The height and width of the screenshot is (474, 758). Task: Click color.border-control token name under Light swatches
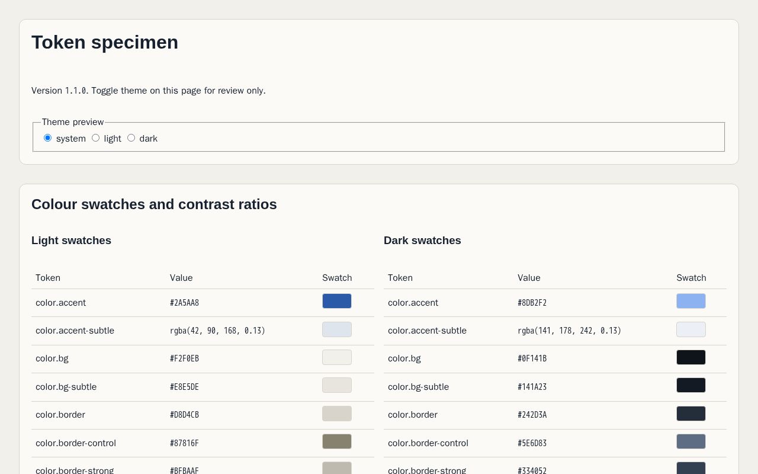pos(76,443)
